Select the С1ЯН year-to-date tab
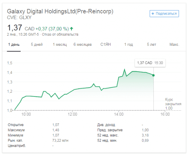188x155 pixels. (106, 44)
